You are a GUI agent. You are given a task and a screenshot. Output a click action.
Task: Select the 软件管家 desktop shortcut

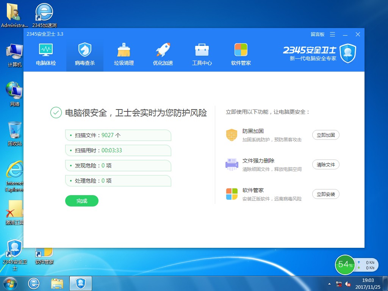click(x=44, y=256)
